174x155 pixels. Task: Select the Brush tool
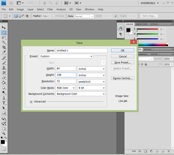click(4, 63)
